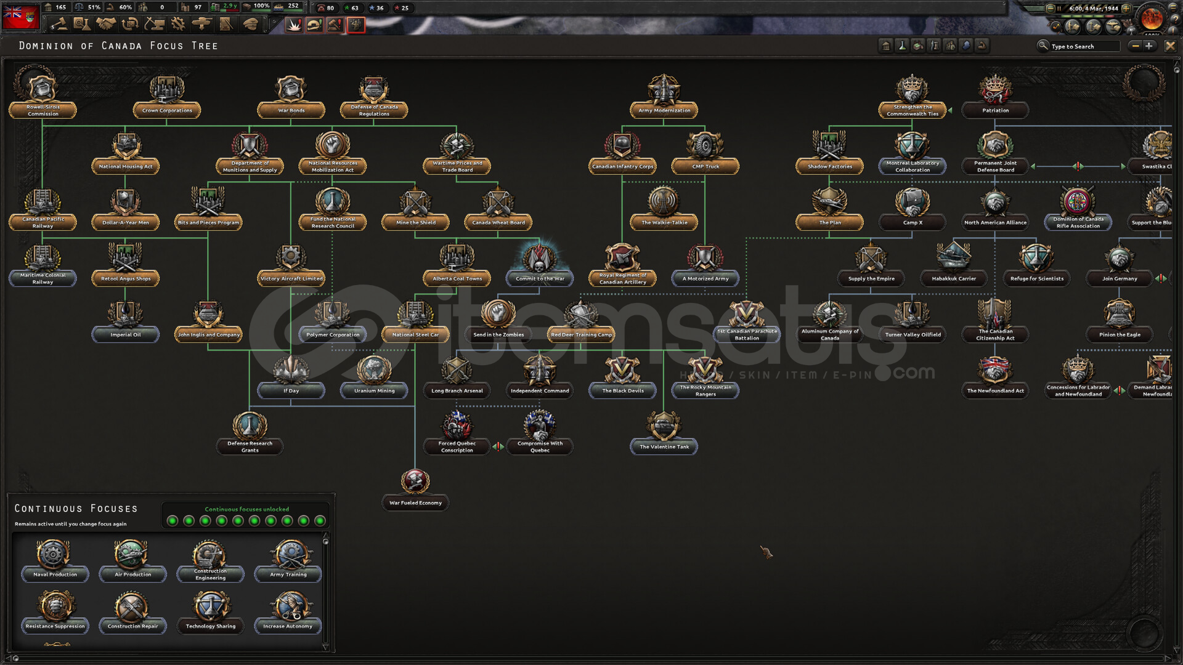This screenshot has width=1183, height=665.
Task: Pause the game with pause button
Action: pos(1059,9)
